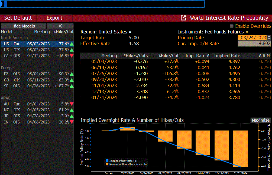Select the EZ - OIS model row
The width and height of the screenshot is (272, 175).
click(37, 74)
